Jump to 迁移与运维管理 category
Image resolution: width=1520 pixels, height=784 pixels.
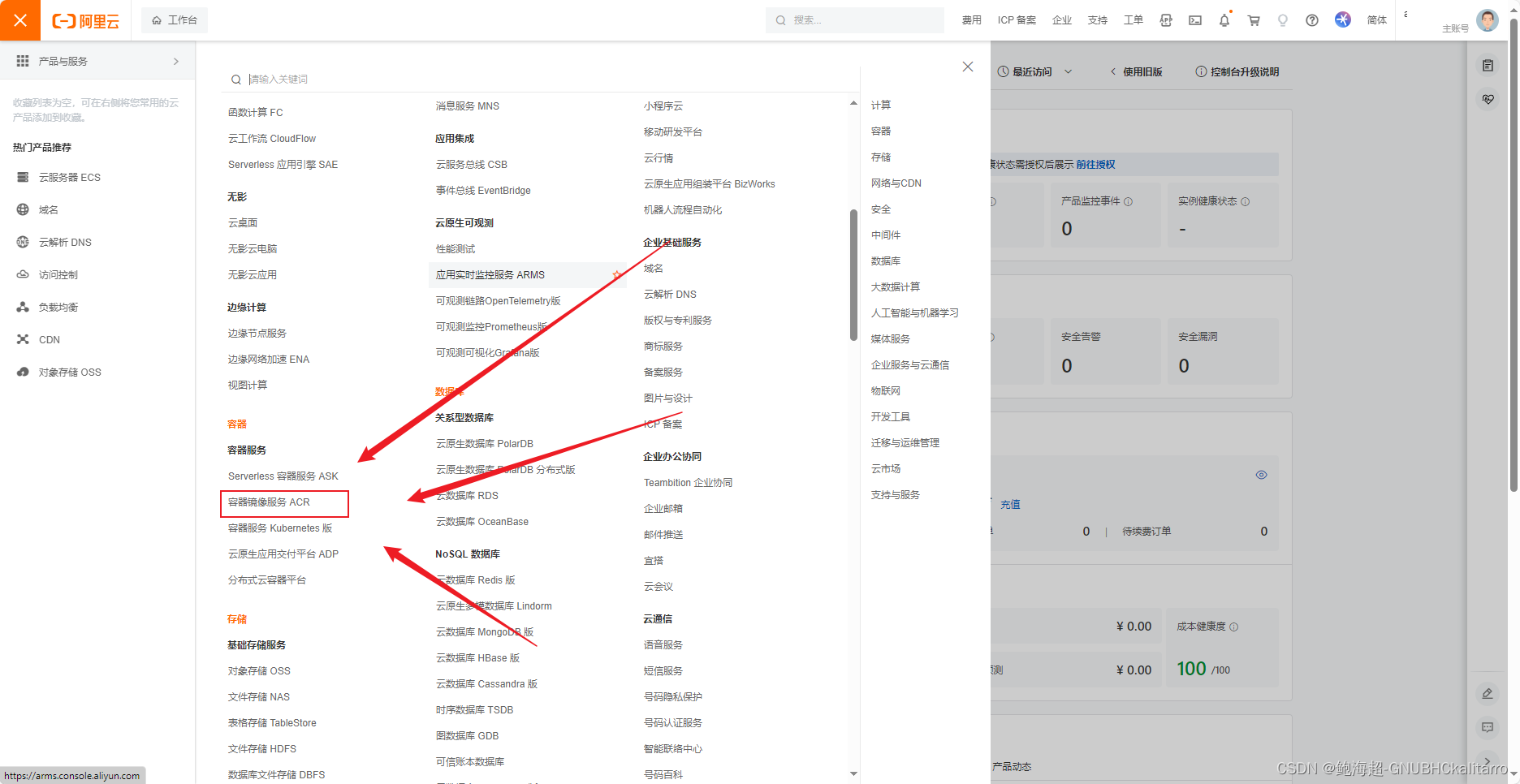(905, 443)
